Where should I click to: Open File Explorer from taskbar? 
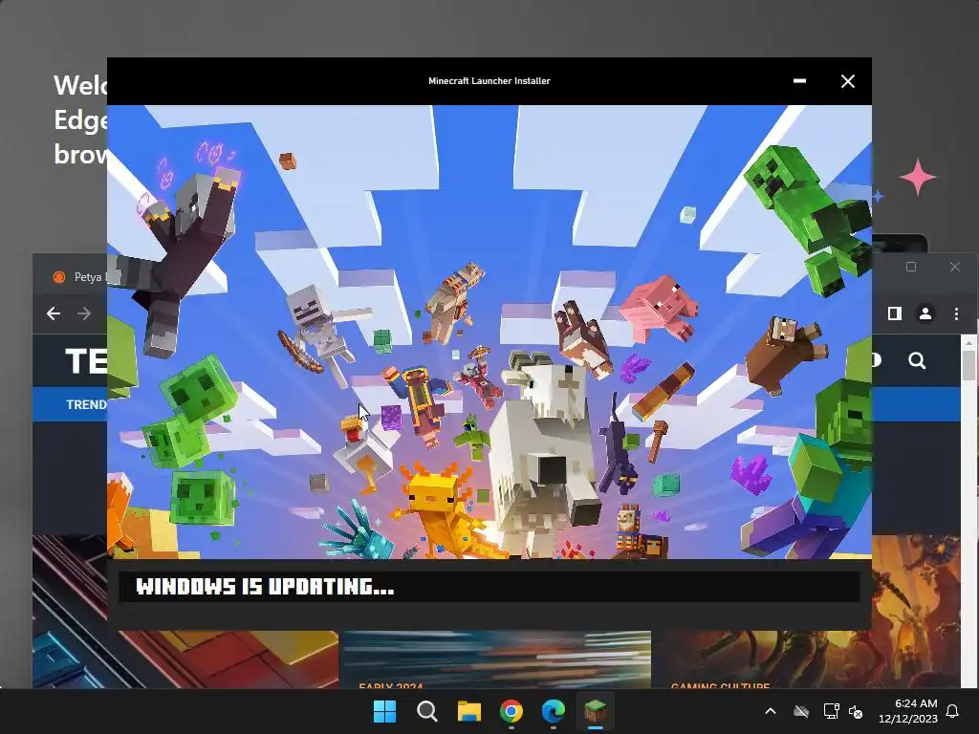coord(468,711)
